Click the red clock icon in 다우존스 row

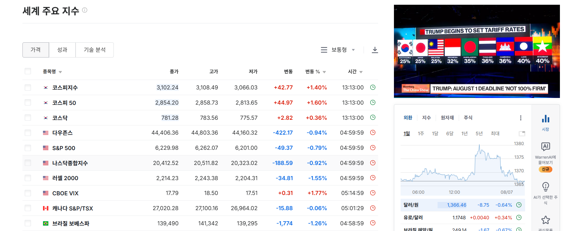click(x=373, y=132)
